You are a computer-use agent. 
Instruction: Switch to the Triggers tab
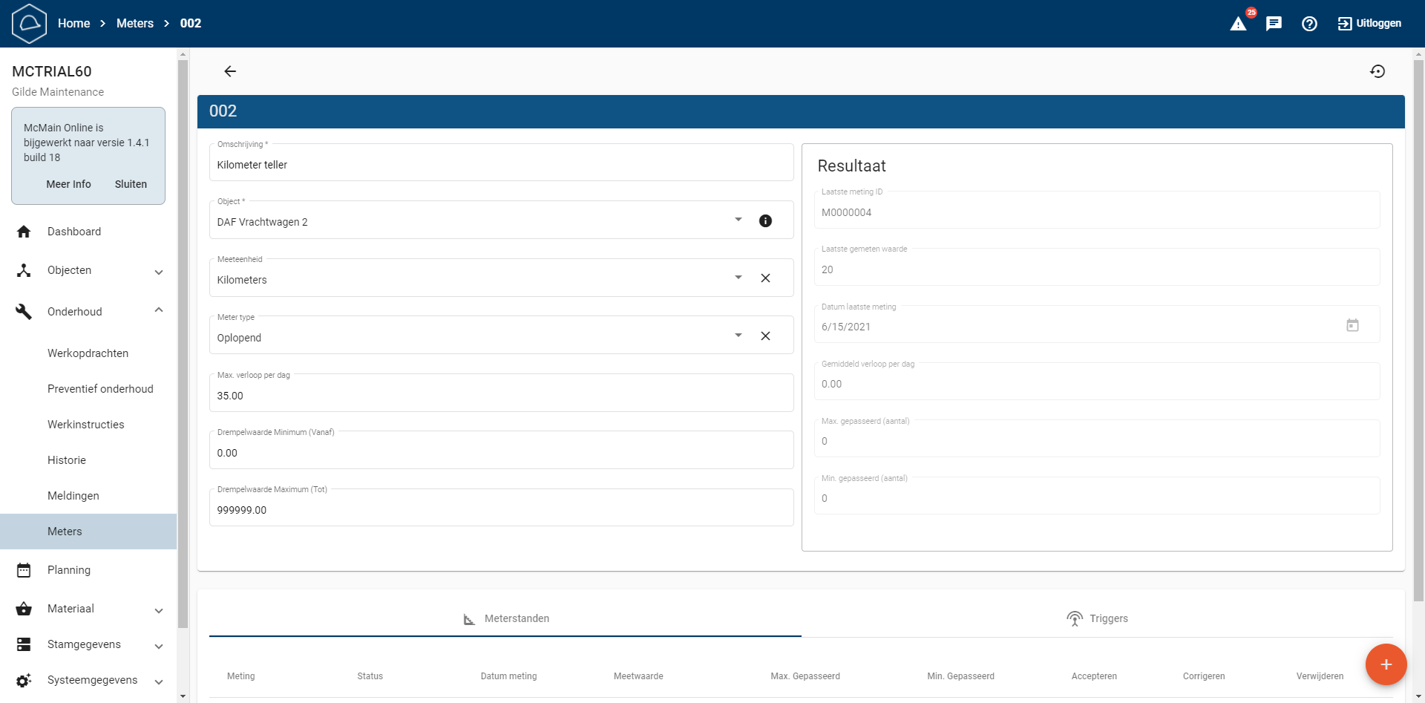(x=1098, y=618)
